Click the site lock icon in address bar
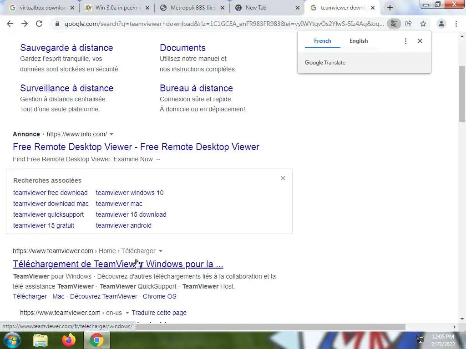The width and height of the screenshot is (466, 349). 57,24
